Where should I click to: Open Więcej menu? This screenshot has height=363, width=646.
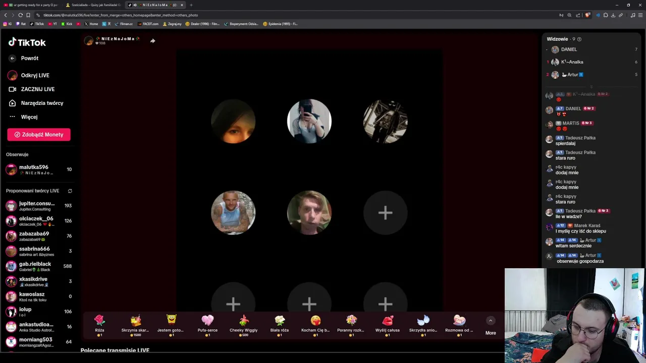23,117
